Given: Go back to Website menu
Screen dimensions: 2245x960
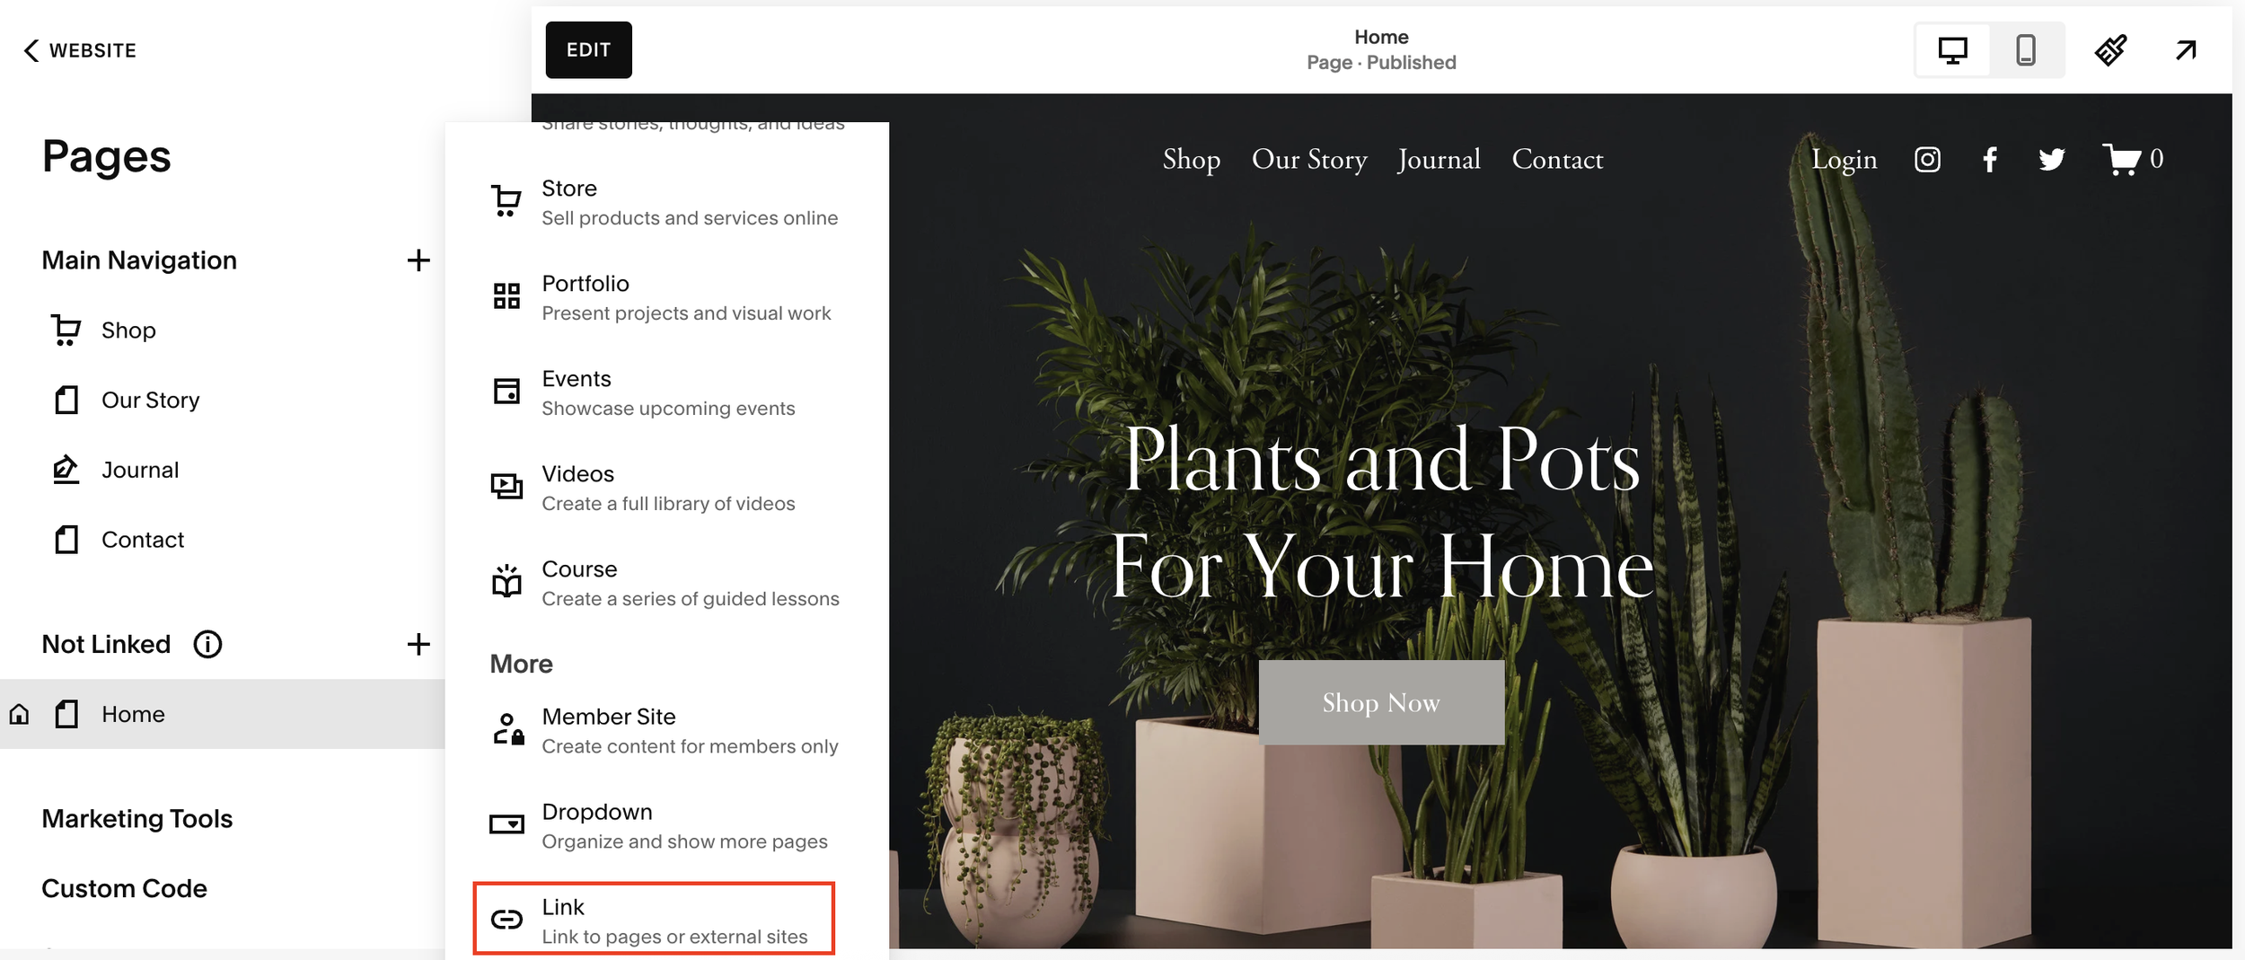Looking at the screenshot, I should tap(79, 50).
